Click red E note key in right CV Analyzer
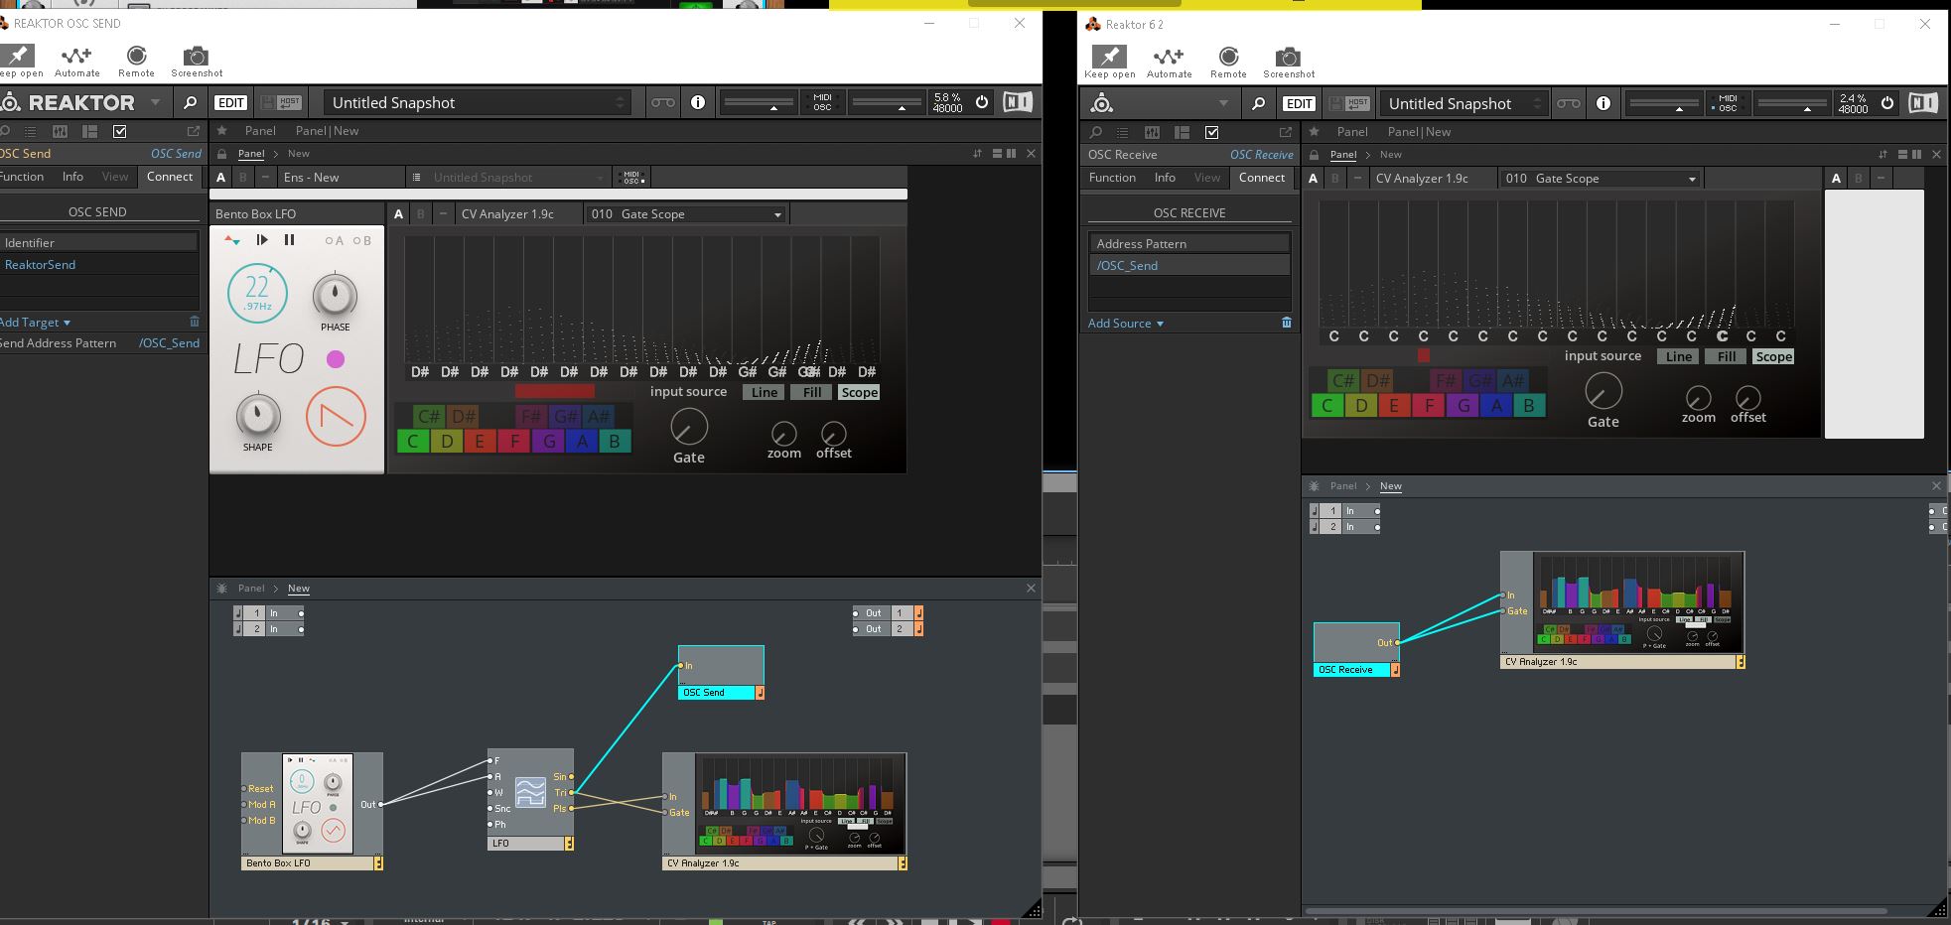 tap(1395, 405)
